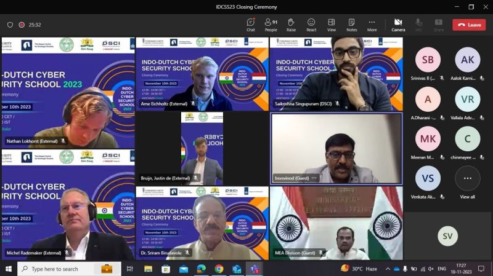Viewport: 493px width, 276px height.
Task: Open the Chat panel
Action: click(251, 25)
